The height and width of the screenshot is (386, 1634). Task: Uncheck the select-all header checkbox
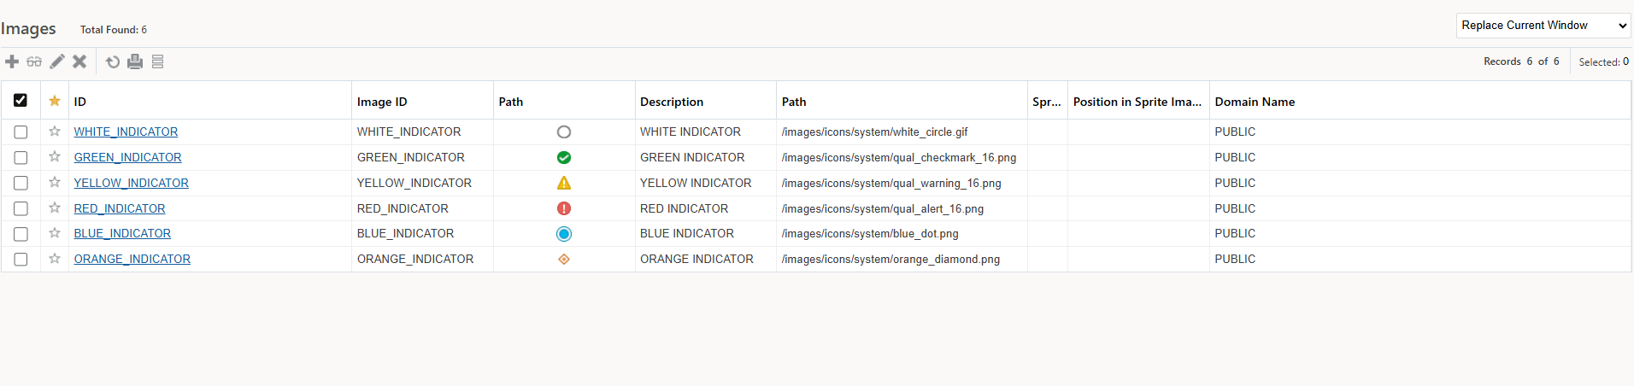tap(21, 101)
